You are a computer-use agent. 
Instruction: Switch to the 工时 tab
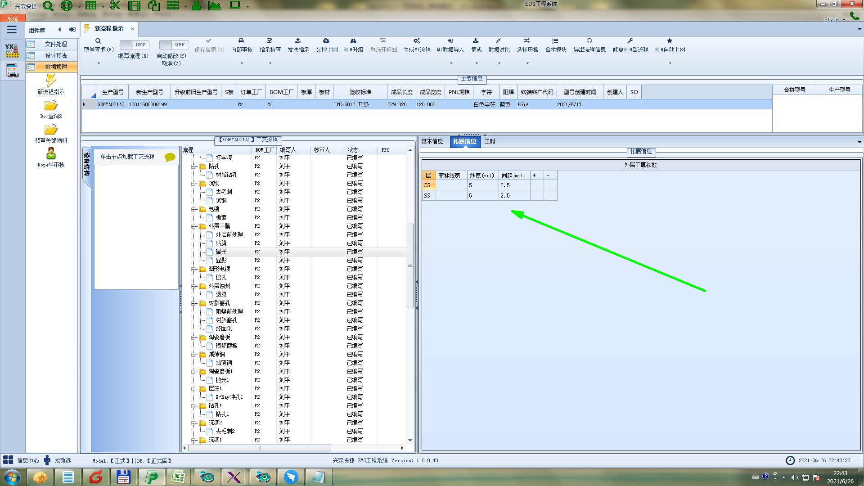[x=490, y=141]
